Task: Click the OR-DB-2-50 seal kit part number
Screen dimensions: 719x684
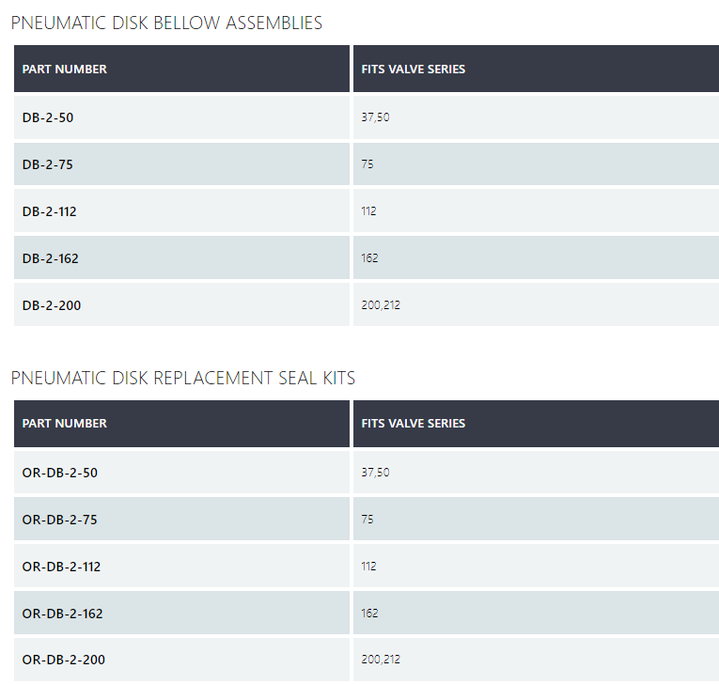Action: coord(59,473)
